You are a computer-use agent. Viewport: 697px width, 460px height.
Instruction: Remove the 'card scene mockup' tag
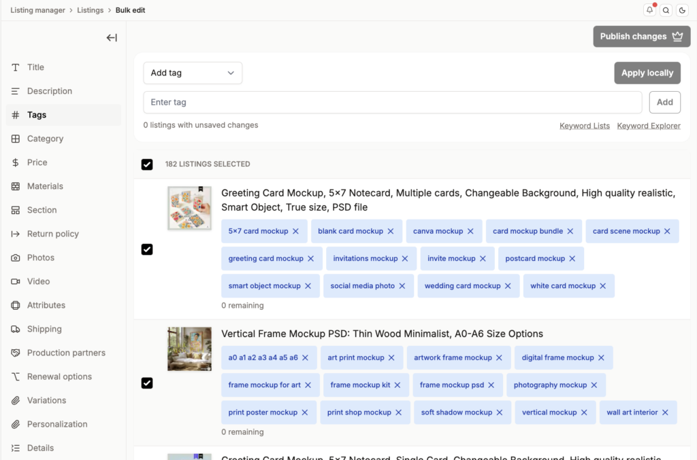(667, 231)
